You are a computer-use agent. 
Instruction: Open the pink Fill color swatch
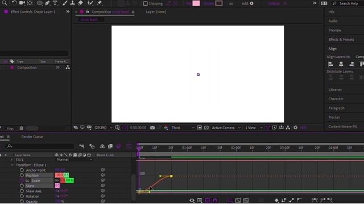point(196,3)
